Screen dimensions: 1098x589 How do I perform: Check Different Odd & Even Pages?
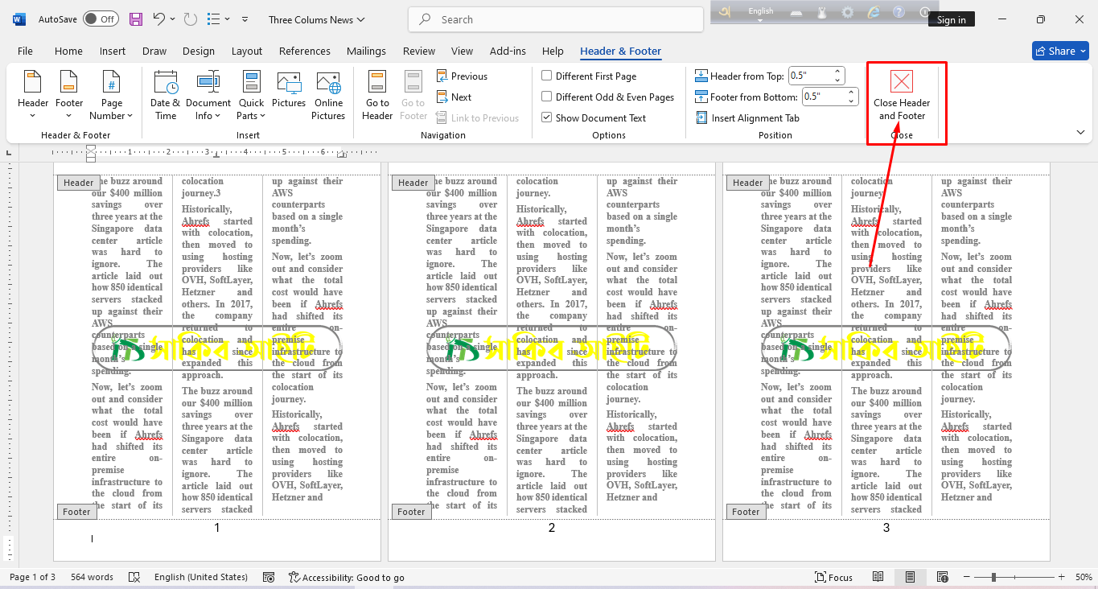click(x=547, y=97)
